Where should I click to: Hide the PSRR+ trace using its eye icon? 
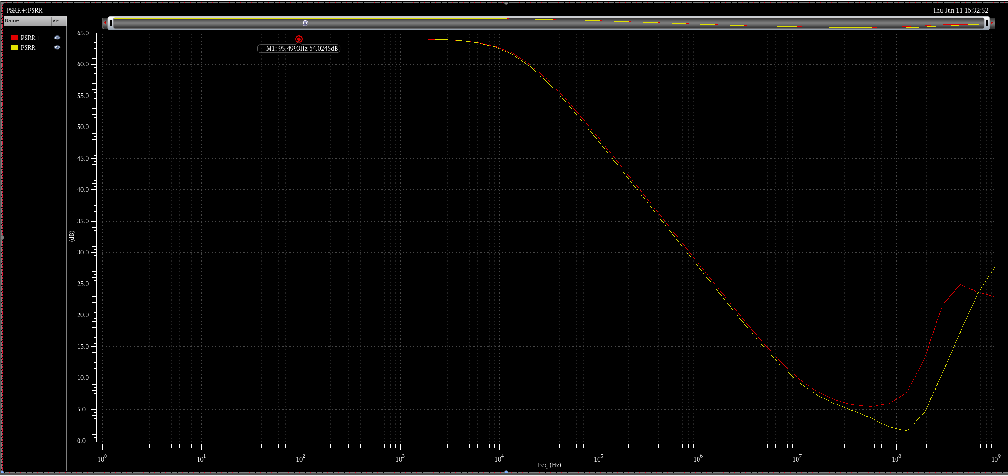coord(57,38)
